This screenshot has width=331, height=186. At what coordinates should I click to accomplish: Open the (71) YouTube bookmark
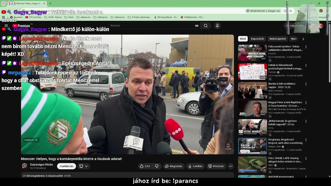(x=33, y=17)
